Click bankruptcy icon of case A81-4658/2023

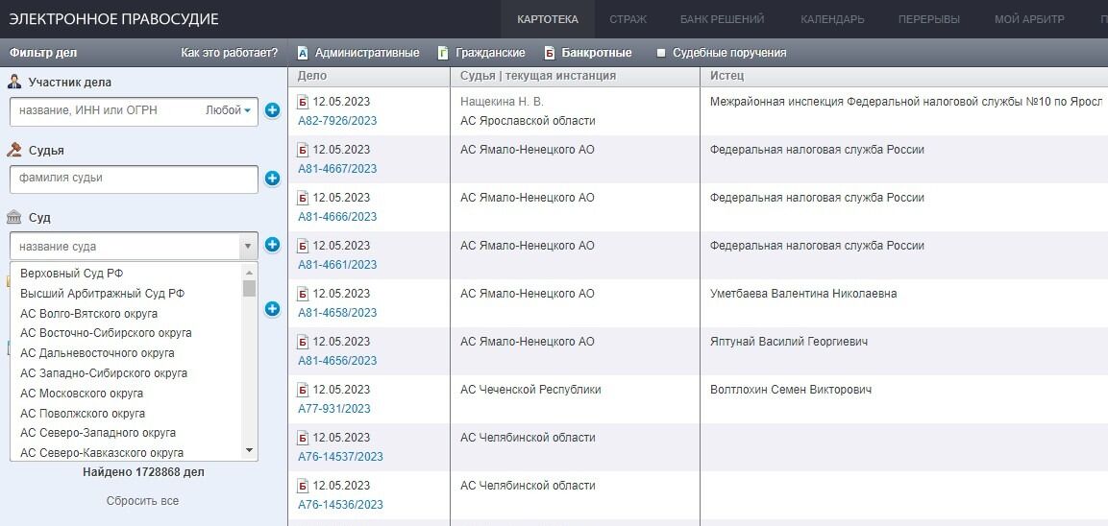[303, 294]
